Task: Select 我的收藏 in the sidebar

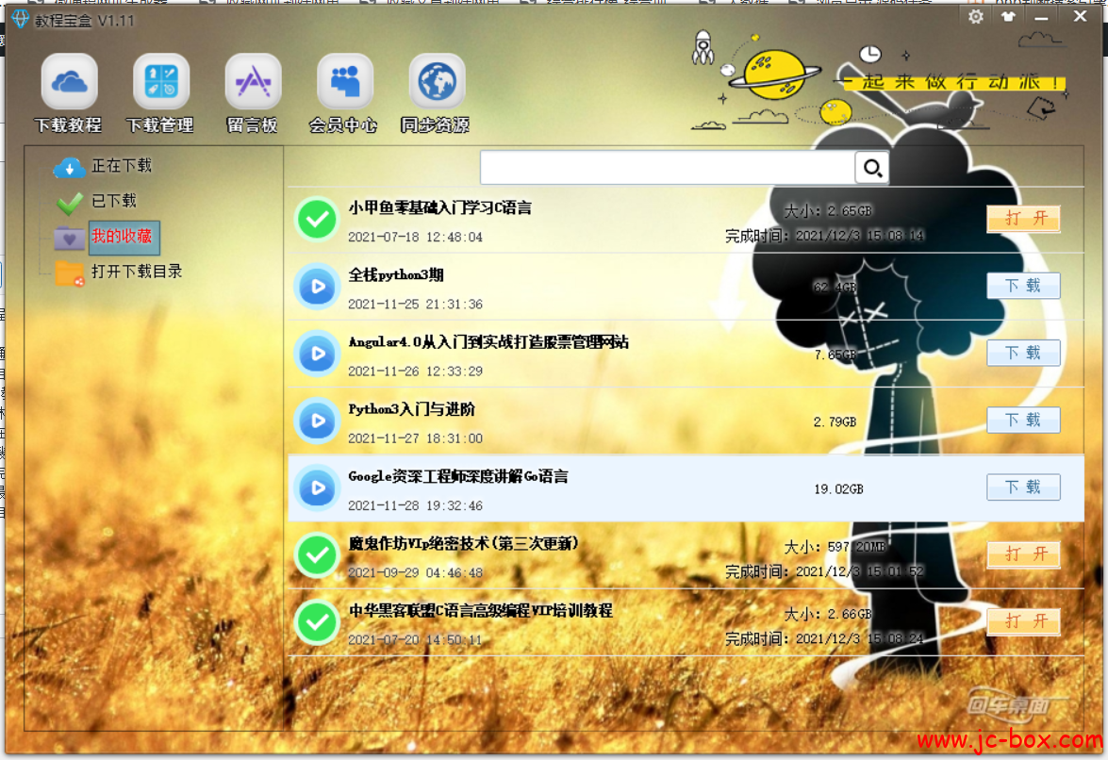Action: click(124, 237)
